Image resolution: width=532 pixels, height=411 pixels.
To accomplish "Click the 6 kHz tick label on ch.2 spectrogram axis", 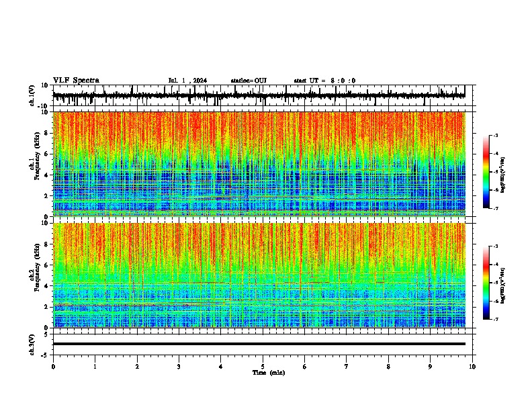I will pos(46,265).
